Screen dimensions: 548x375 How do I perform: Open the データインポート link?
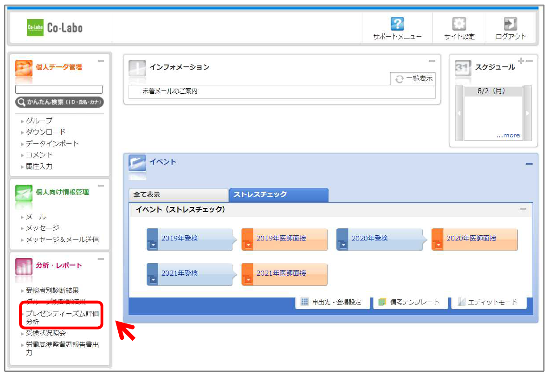(x=52, y=143)
